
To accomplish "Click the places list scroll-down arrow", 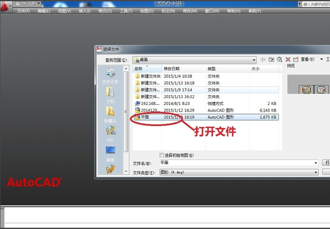I will coord(126,171).
